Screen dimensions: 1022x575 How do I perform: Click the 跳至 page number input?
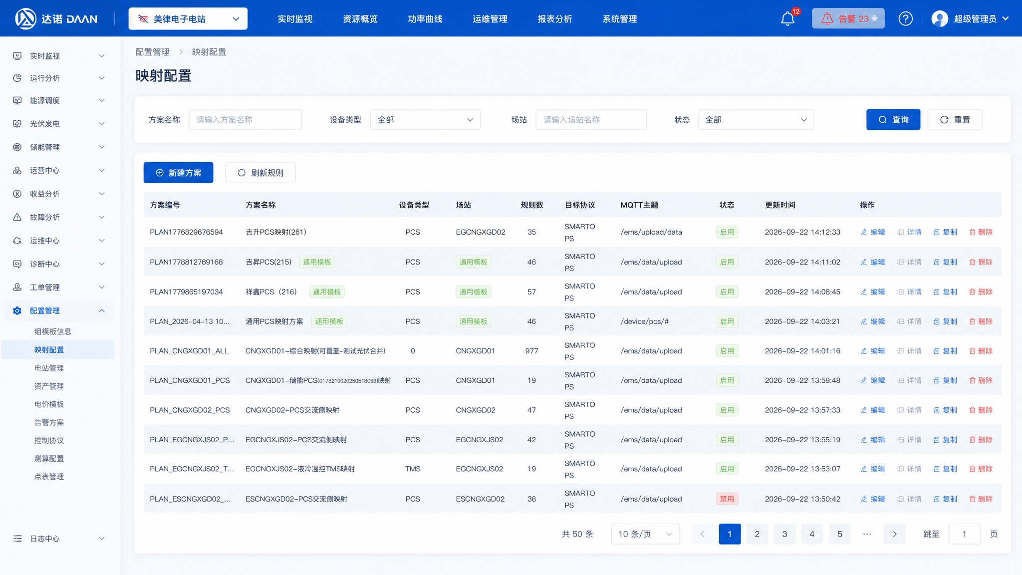(964, 534)
